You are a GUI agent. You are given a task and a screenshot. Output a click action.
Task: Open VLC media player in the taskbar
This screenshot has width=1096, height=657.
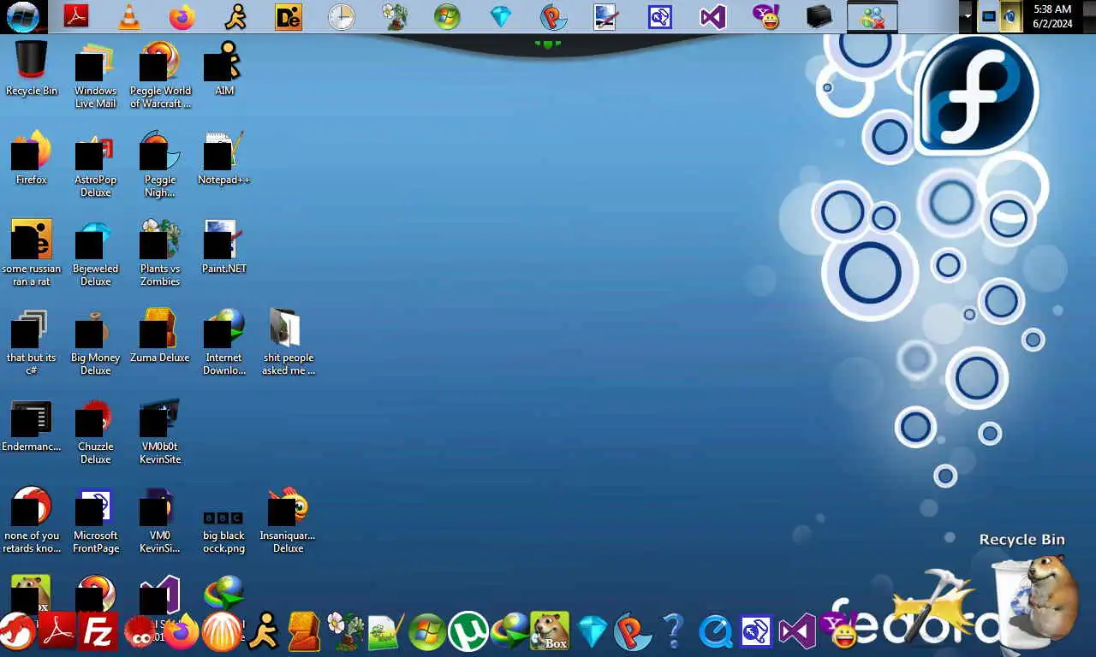click(x=129, y=16)
